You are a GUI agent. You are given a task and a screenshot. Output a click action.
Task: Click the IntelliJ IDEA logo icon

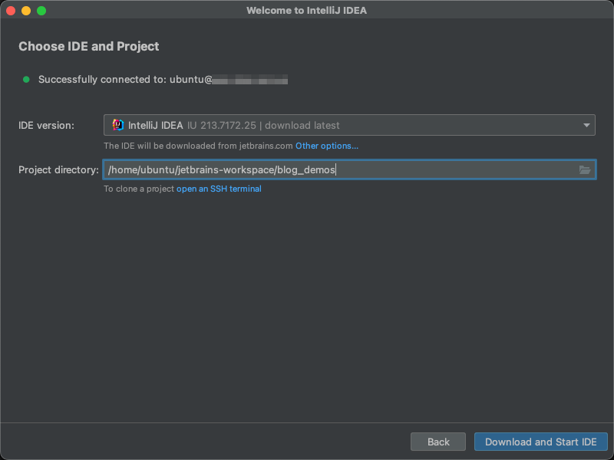point(118,125)
